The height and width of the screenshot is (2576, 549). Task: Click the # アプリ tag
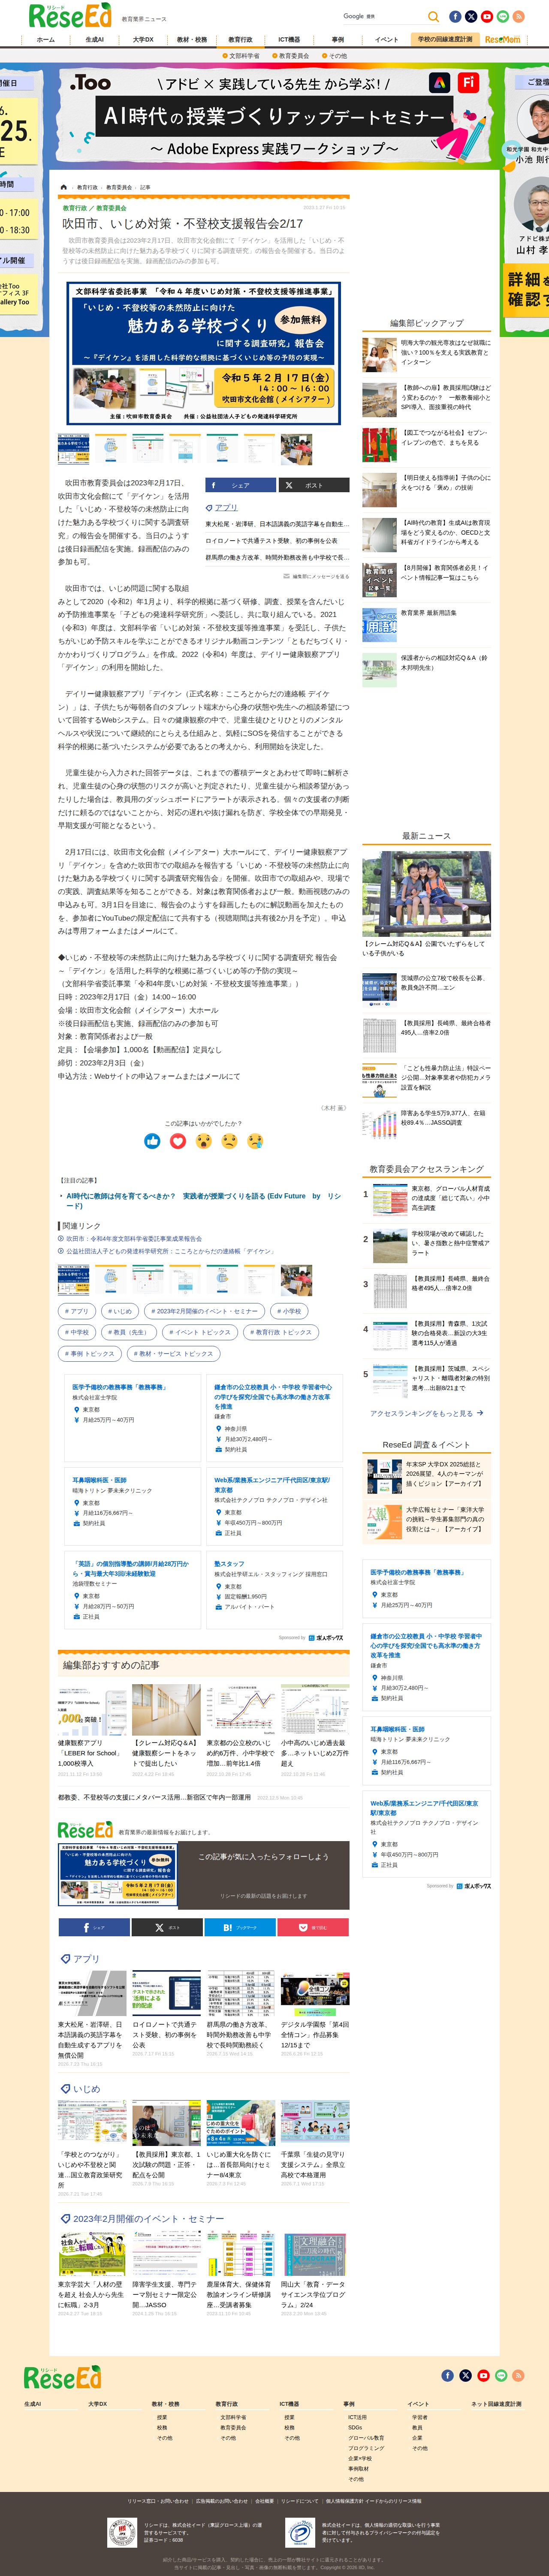[77, 1311]
